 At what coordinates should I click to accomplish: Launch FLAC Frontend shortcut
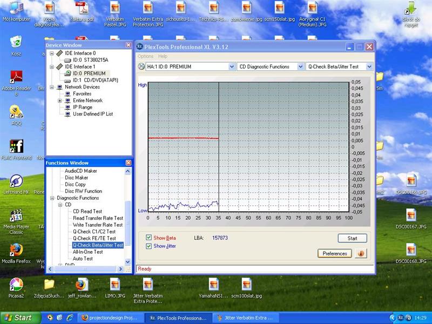pyautogui.click(x=16, y=150)
